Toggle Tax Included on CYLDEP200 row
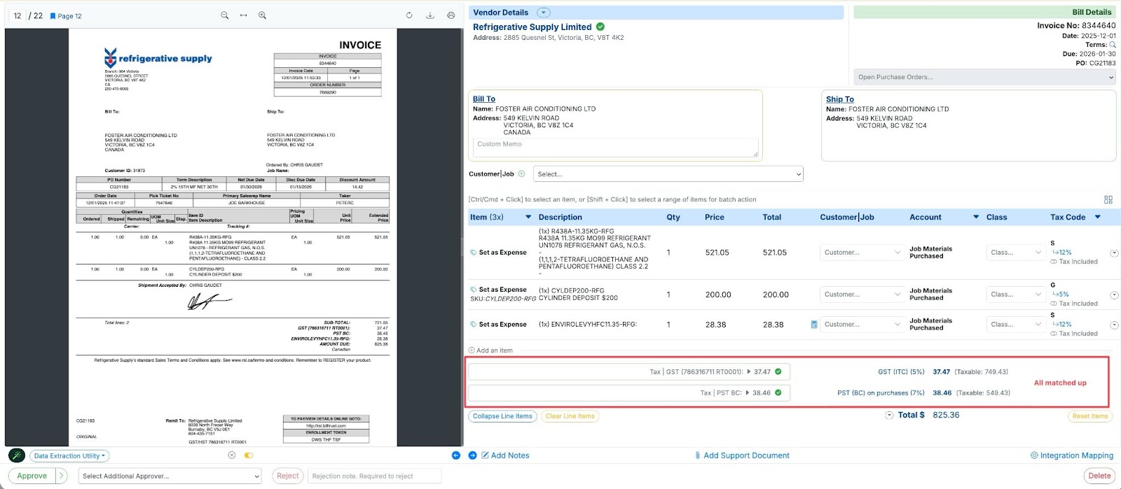The width and height of the screenshot is (1121, 489). coord(1054,304)
